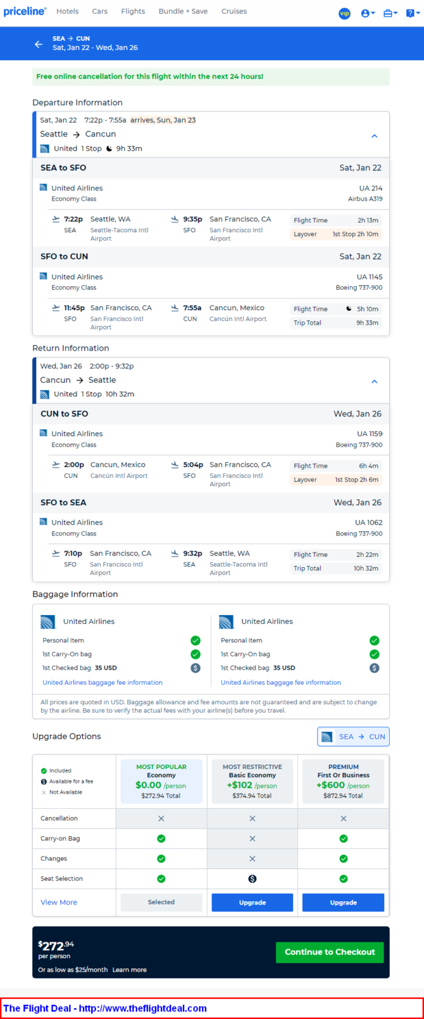Viewport: 424px width, 1019px height.
Task: Open the Bundle + Save menu item
Action: click(x=183, y=11)
